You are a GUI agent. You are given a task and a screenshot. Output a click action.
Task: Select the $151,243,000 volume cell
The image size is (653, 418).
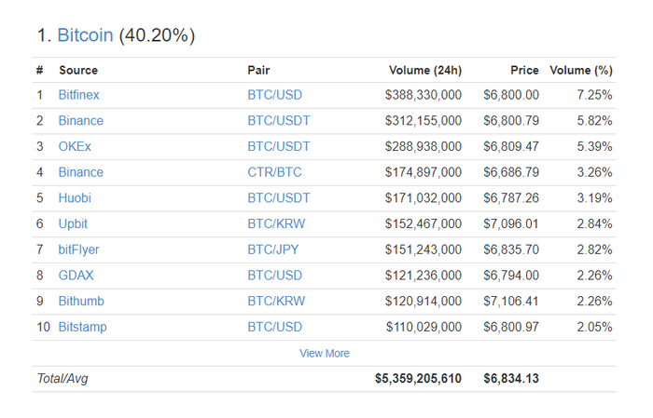tap(424, 249)
